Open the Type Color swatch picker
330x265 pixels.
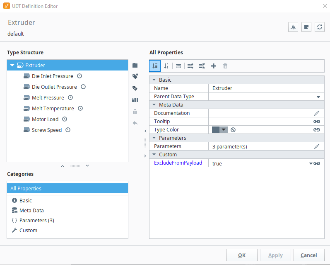click(x=220, y=130)
